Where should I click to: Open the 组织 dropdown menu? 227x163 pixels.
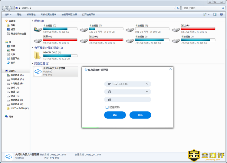tap(8, 14)
